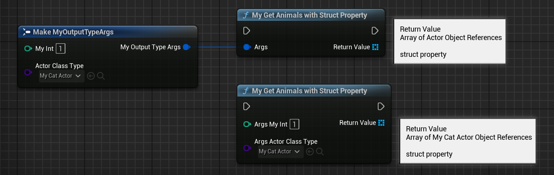This screenshot has width=554, height=175.
Task: Click the Args My Int pin on lower node
Action: coord(248,125)
